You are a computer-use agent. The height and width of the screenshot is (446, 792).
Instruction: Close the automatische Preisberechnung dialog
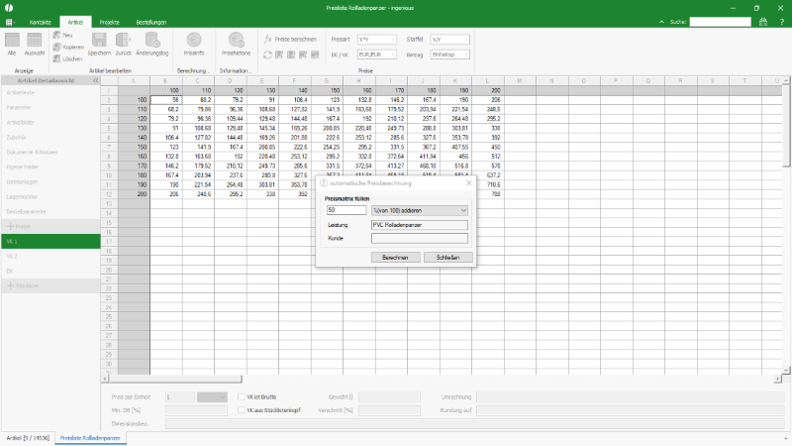[x=468, y=182]
